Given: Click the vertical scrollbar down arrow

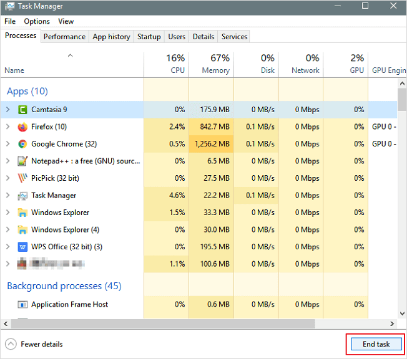Looking at the screenshot, I should tap(402, 313).
